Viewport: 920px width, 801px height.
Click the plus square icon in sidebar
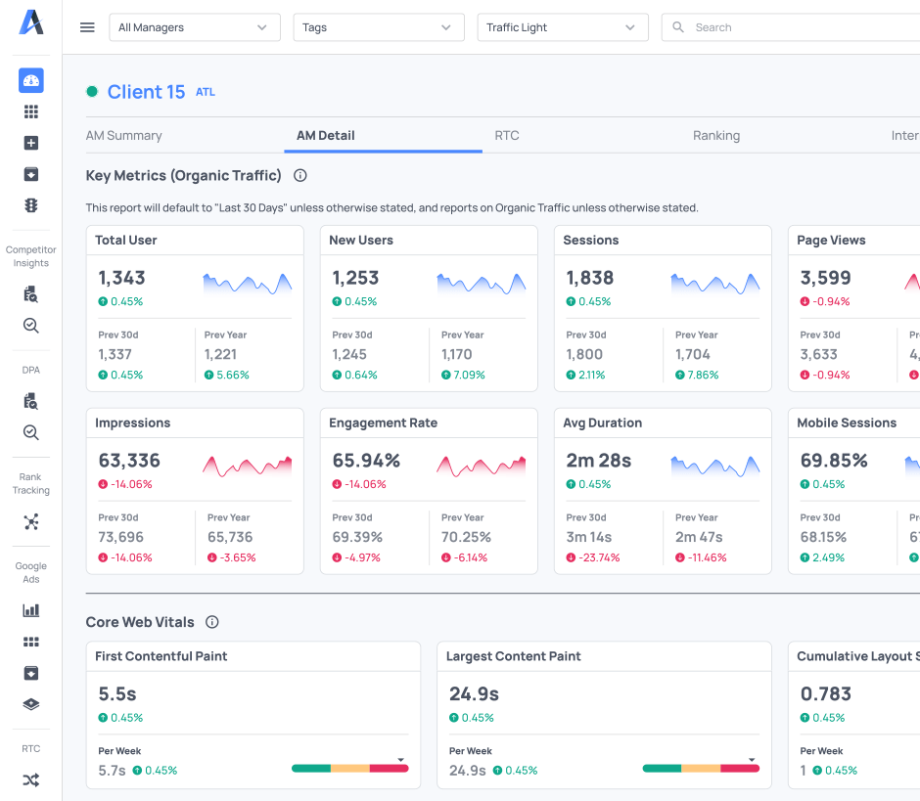tap(30, 143)
